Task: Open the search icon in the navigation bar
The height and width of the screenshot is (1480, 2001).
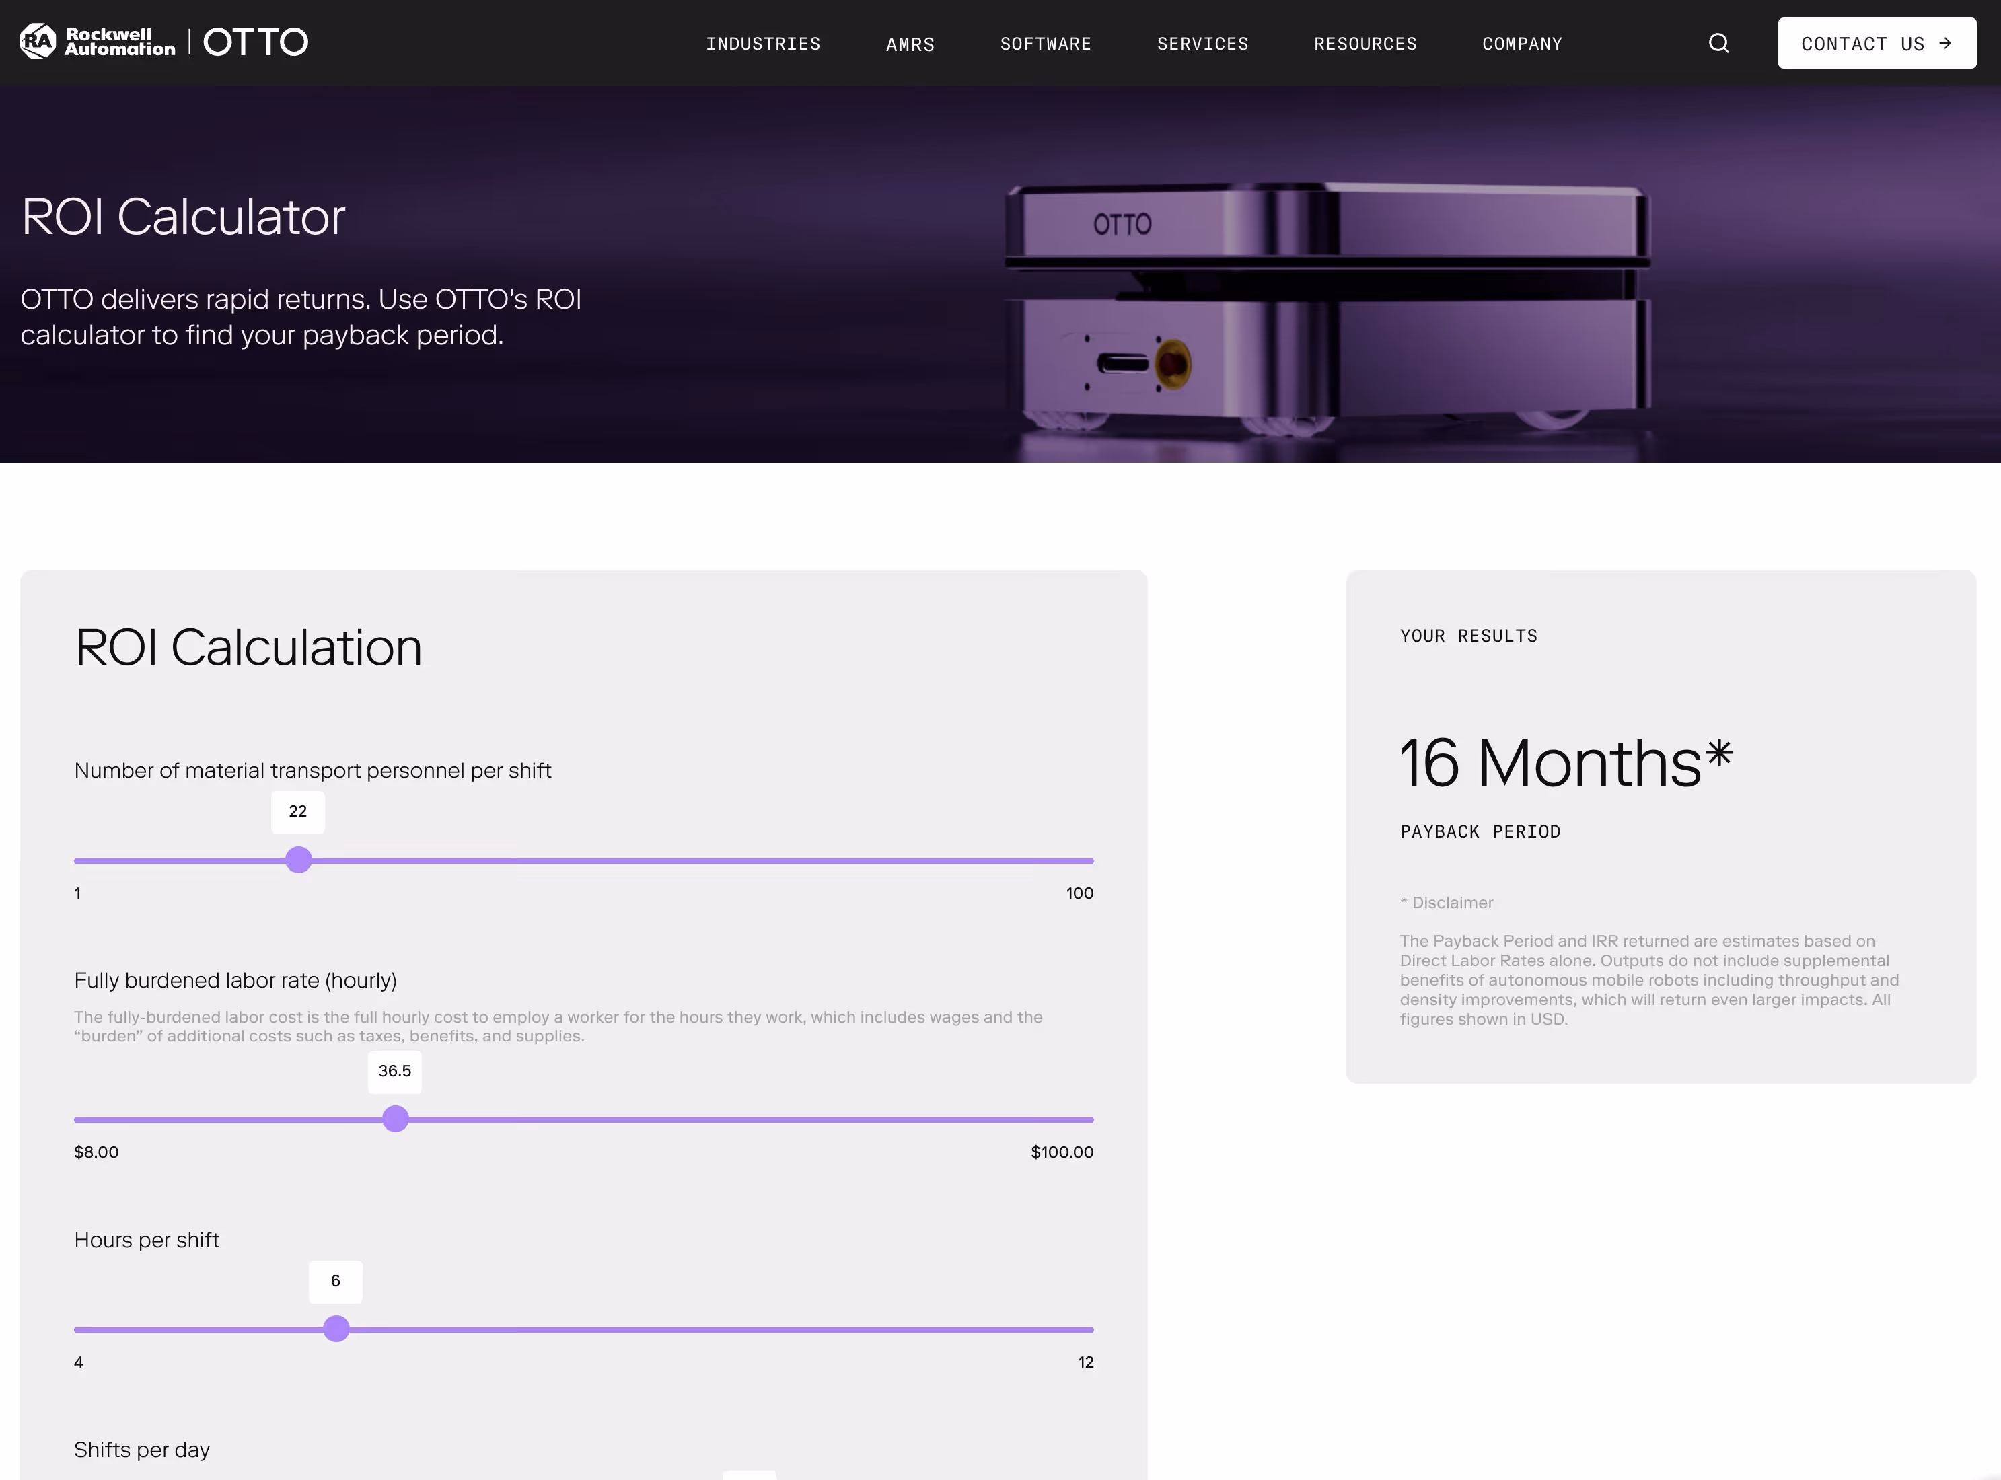Action: click(1718, 42)
